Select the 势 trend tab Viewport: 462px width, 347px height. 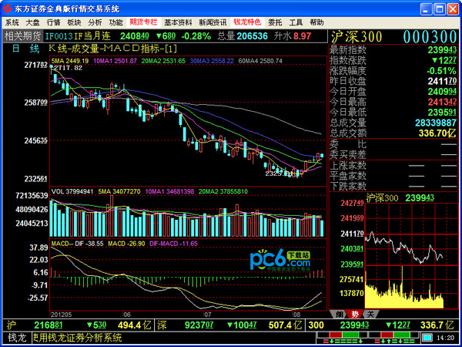click(354, 315)
